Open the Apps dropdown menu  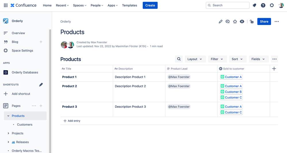tap(113, 5)
